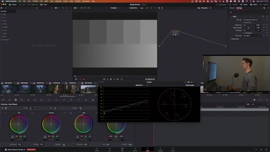Delete the DCTL effect with trash icon
270x152 pixels.
pyautogui.click(x=263, y=16)
